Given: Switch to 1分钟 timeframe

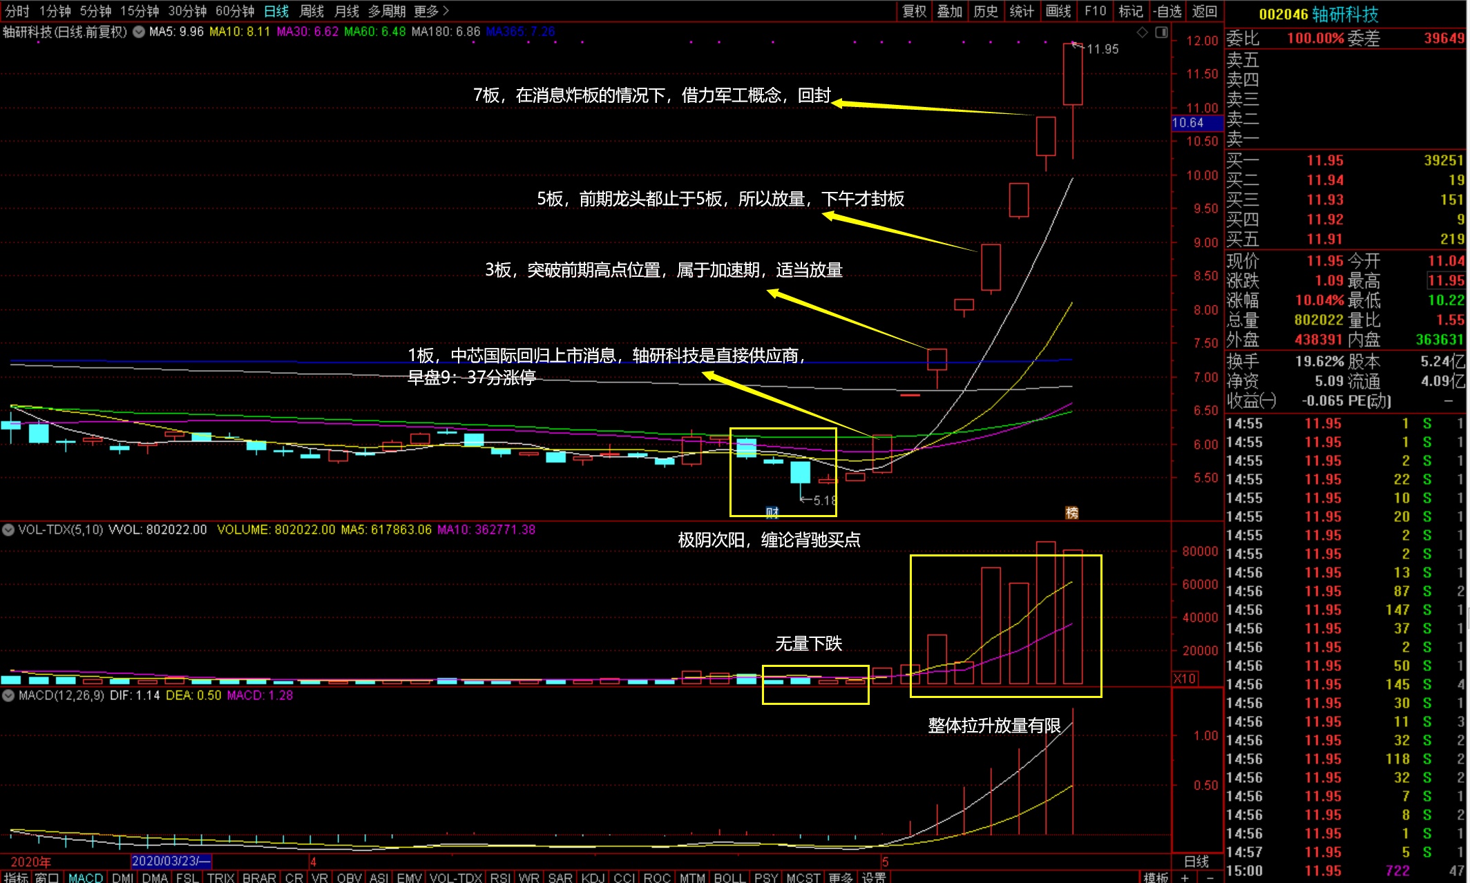Looking at the screenshot, I should (55, 11).
